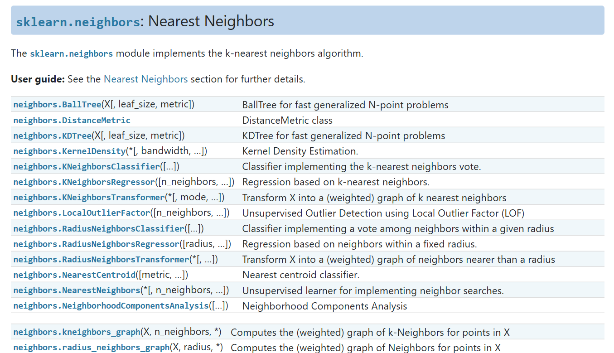Open neighbors.KNeighborsRegressor page
Viewport: 614px width, 353px height.
pos(84,182)
